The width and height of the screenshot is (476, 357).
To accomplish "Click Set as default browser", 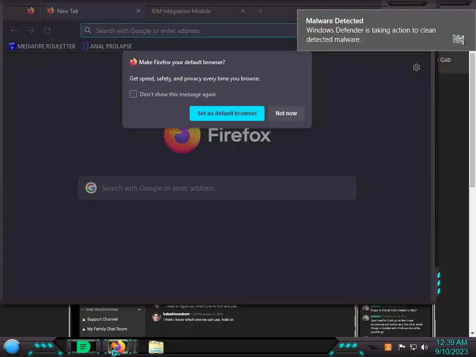I will 227,113.
